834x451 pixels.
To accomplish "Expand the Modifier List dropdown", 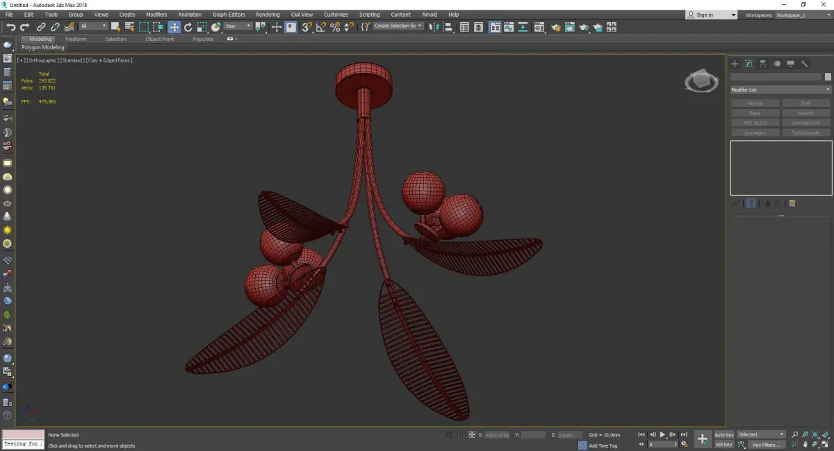I will pyautogui.click(x=780, y=90).
